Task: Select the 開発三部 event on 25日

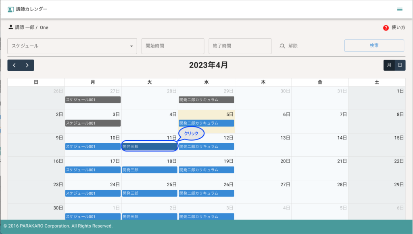Action: click(149, 193)
